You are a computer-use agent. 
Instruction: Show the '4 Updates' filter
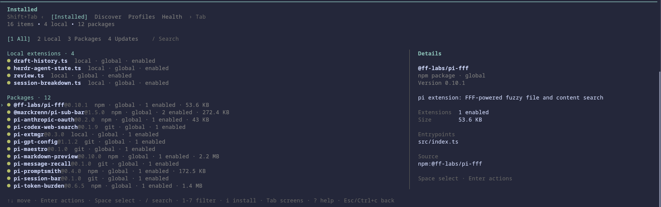point(123,39)
